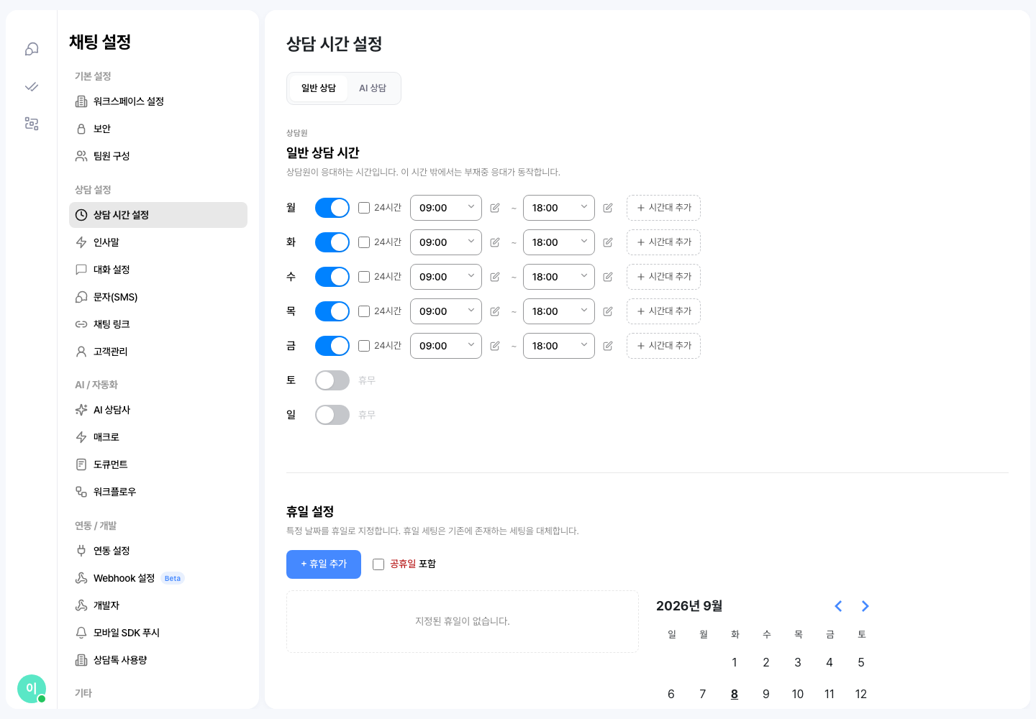Screen dimensions: 1036x719
Task: Click the edit icon beside Thursday 09:00
Action: [x=495, y=311]
